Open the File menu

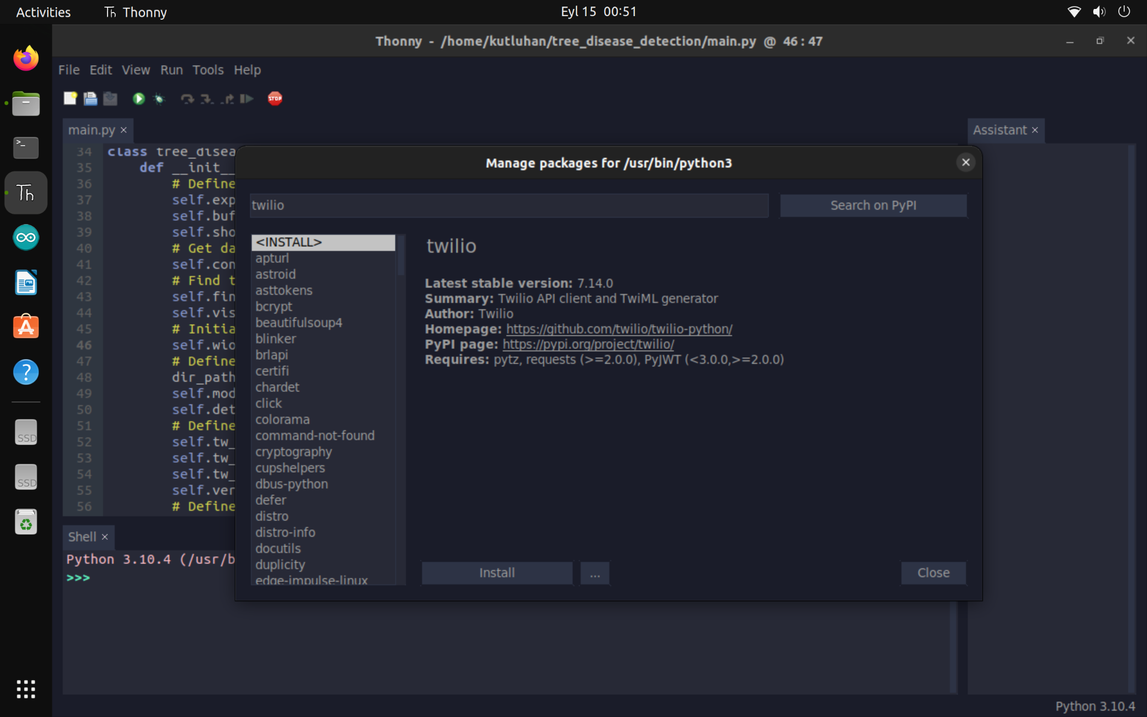pos(69,70)
